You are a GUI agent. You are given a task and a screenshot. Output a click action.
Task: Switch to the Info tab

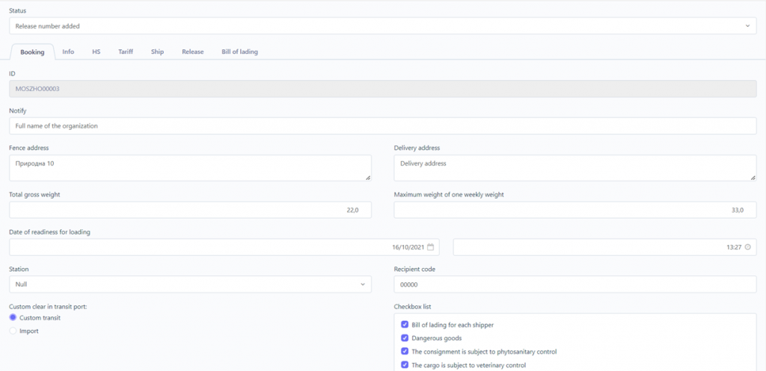[x=68, y=52]
